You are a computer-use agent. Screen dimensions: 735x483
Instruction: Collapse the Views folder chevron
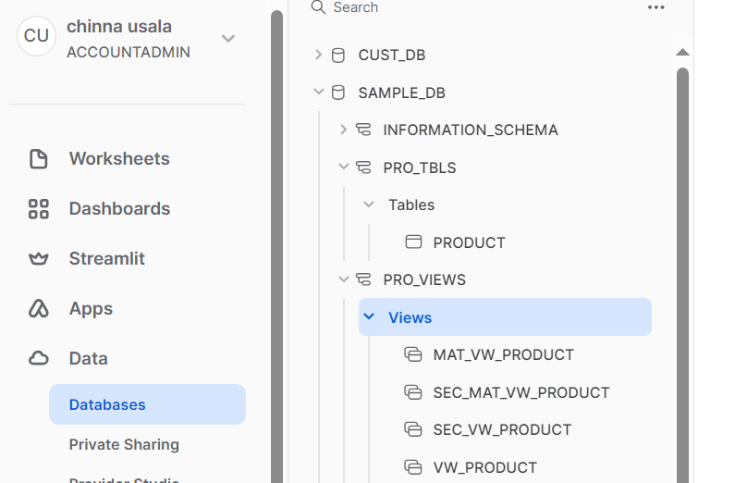click(369, 316)
